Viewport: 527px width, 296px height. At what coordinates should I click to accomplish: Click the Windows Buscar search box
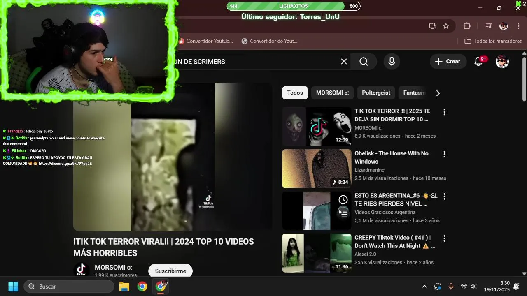69,287
